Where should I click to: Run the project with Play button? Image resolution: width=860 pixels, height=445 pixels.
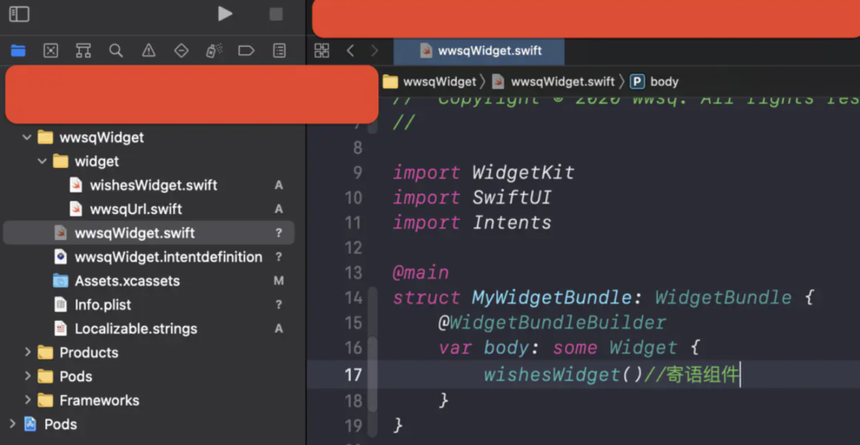point(225,14)
